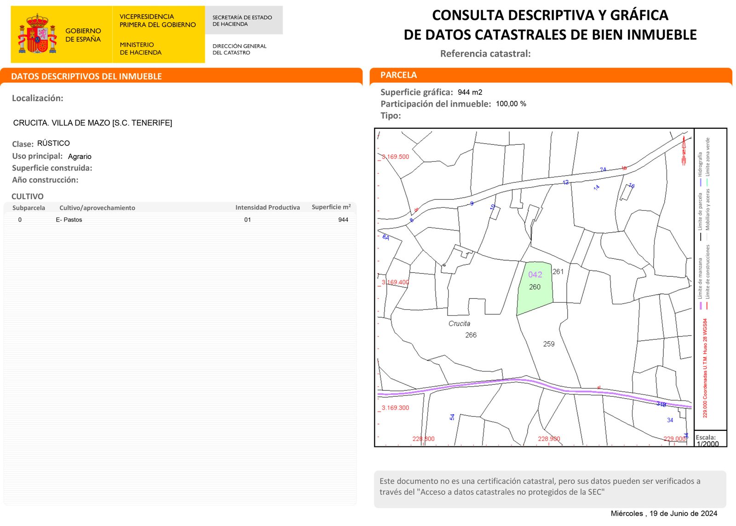Click the title 'CONSULTA DESCRIPTIVA Y GRÁFICA'
Screen dimensions: 736x526
pos(550,15)
